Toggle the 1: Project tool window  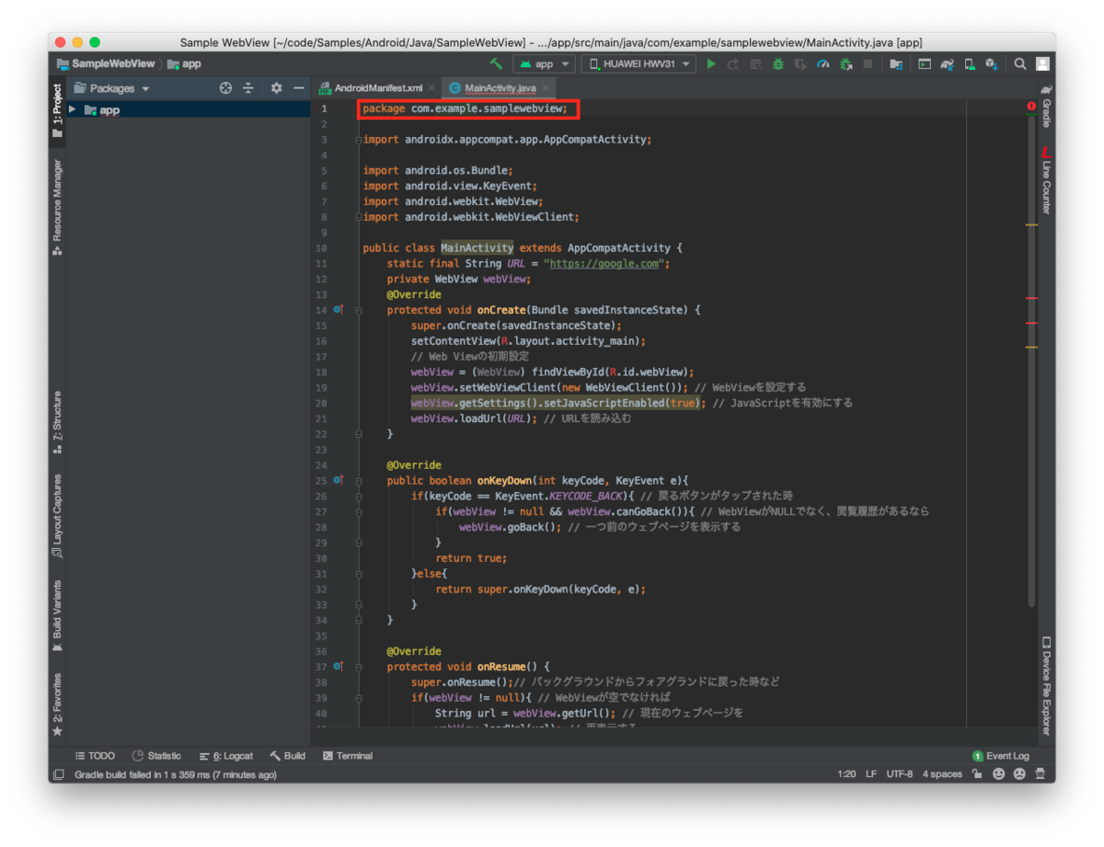pos(57,110)
